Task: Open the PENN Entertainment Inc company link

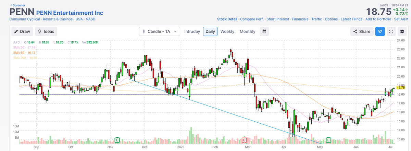Action: (x=70, y=13)
